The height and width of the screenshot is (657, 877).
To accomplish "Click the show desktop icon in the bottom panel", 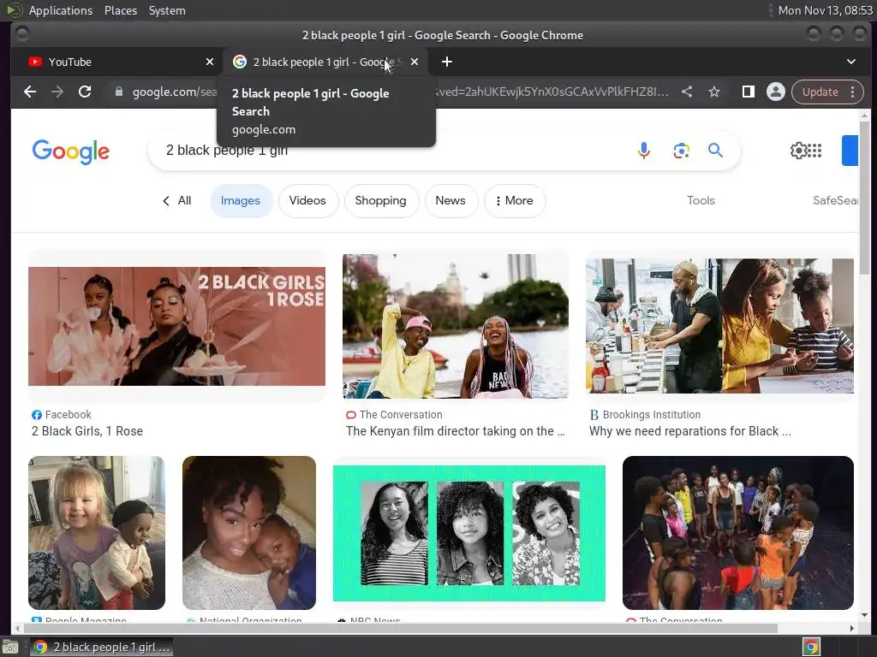I will [x=10, y=647].
